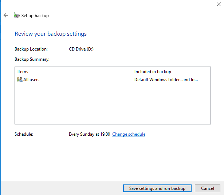The width and height of the screenshot is (224, 195).
Task: Click the Review your backup settings heading
Action: tap(51, 34)
